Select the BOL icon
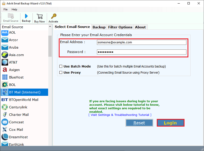Viewport: 204px width, 151px height. point(5,85)
